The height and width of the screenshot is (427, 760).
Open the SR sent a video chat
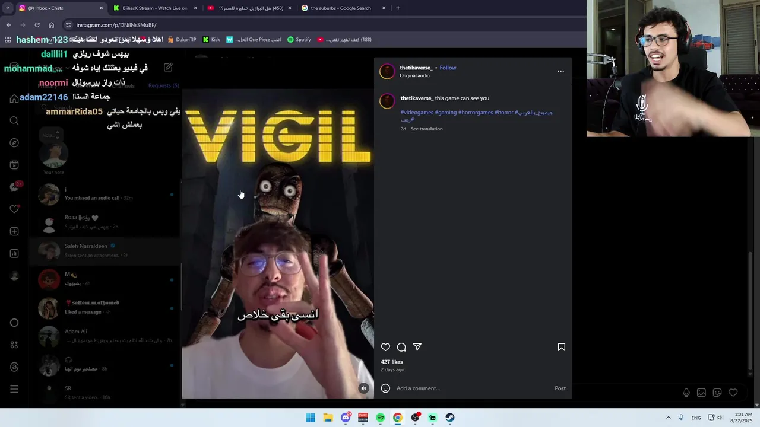(x=104, y=393)
